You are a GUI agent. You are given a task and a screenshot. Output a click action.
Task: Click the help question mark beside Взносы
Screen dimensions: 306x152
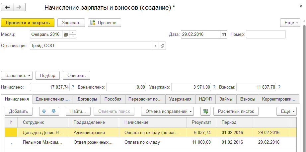tap(279, 87)
